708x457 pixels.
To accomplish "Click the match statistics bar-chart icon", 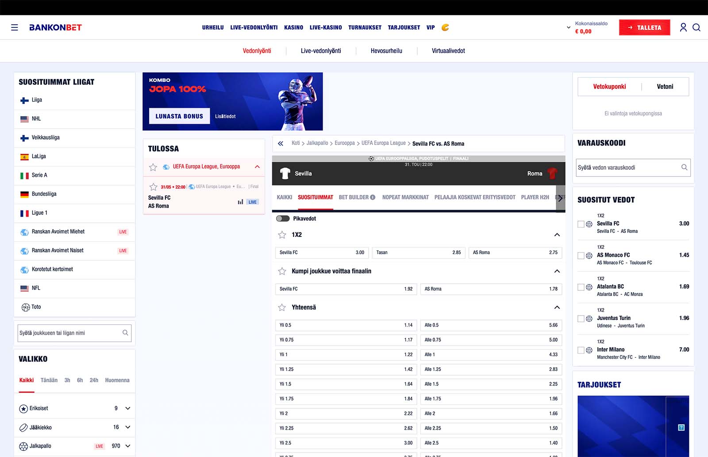I will (x=240, y=202).
